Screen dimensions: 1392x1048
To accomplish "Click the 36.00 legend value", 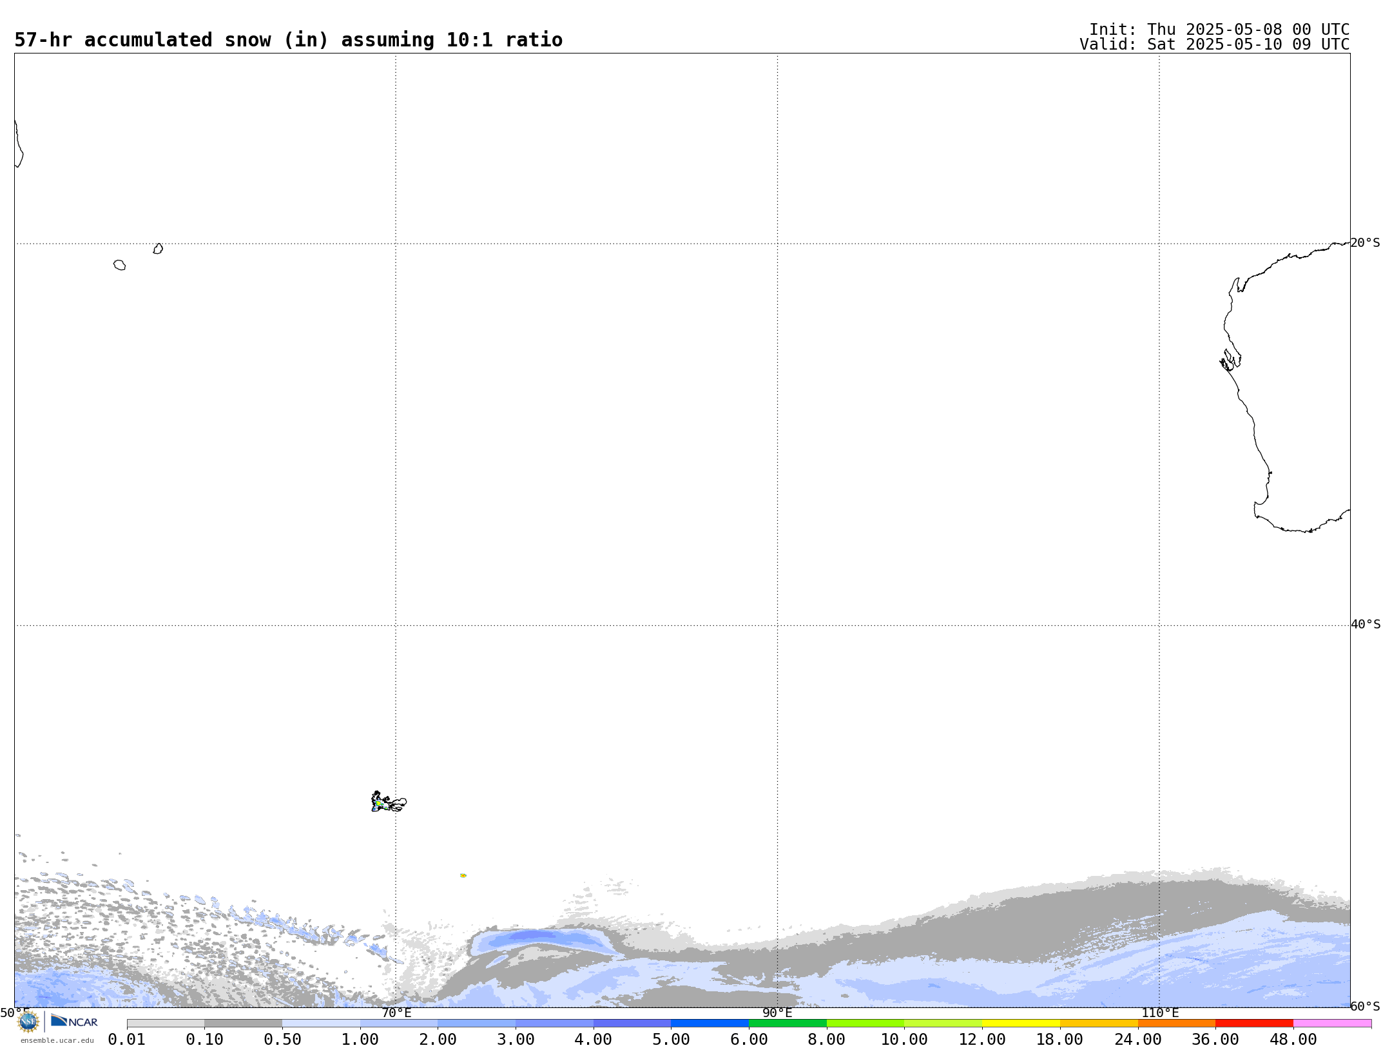I will pos(1215,1040).
